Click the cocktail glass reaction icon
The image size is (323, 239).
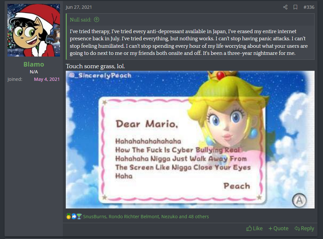[x=79, y=216]
